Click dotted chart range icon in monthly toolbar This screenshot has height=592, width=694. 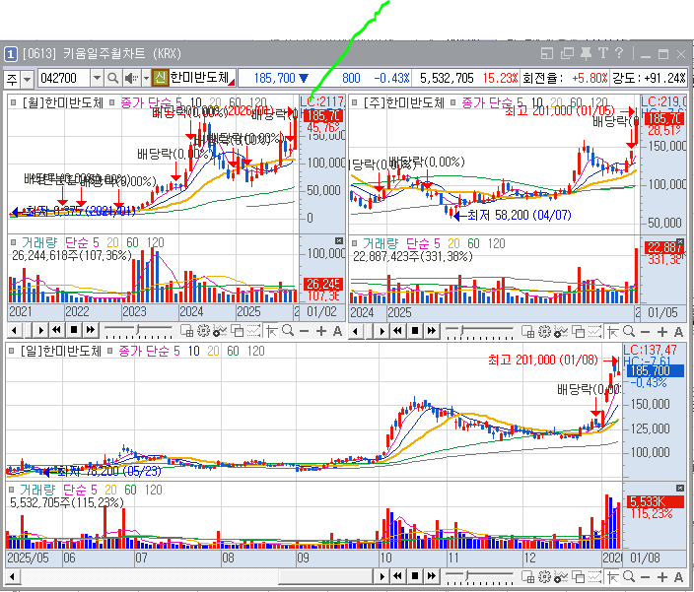click(253, 331)
